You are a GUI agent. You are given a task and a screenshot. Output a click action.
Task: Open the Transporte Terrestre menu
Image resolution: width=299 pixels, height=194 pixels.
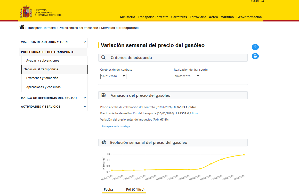pyautogui.click(x=153, y=17)
